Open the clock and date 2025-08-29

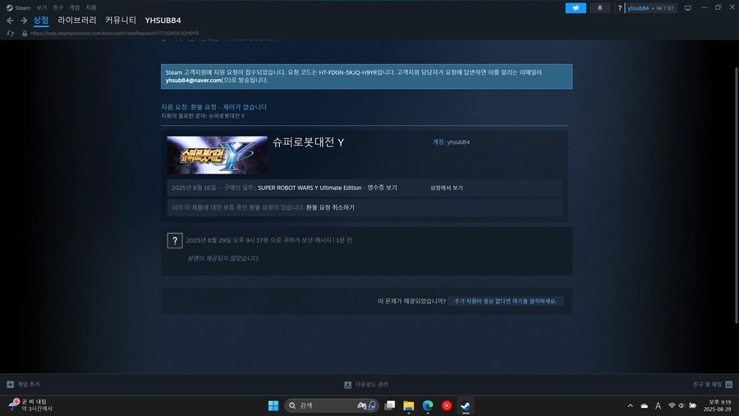[x=717, y=405]
